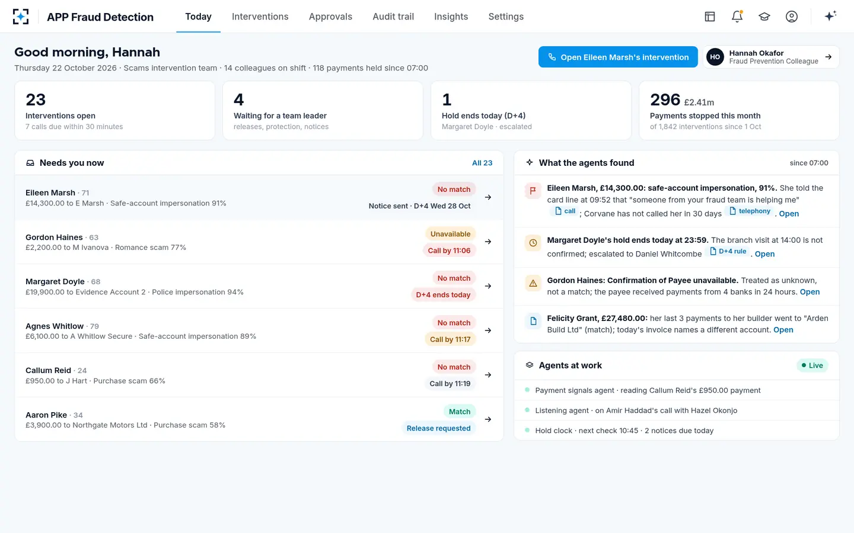Open Gordon Haines's row arrow

click(x=488, y=242)
